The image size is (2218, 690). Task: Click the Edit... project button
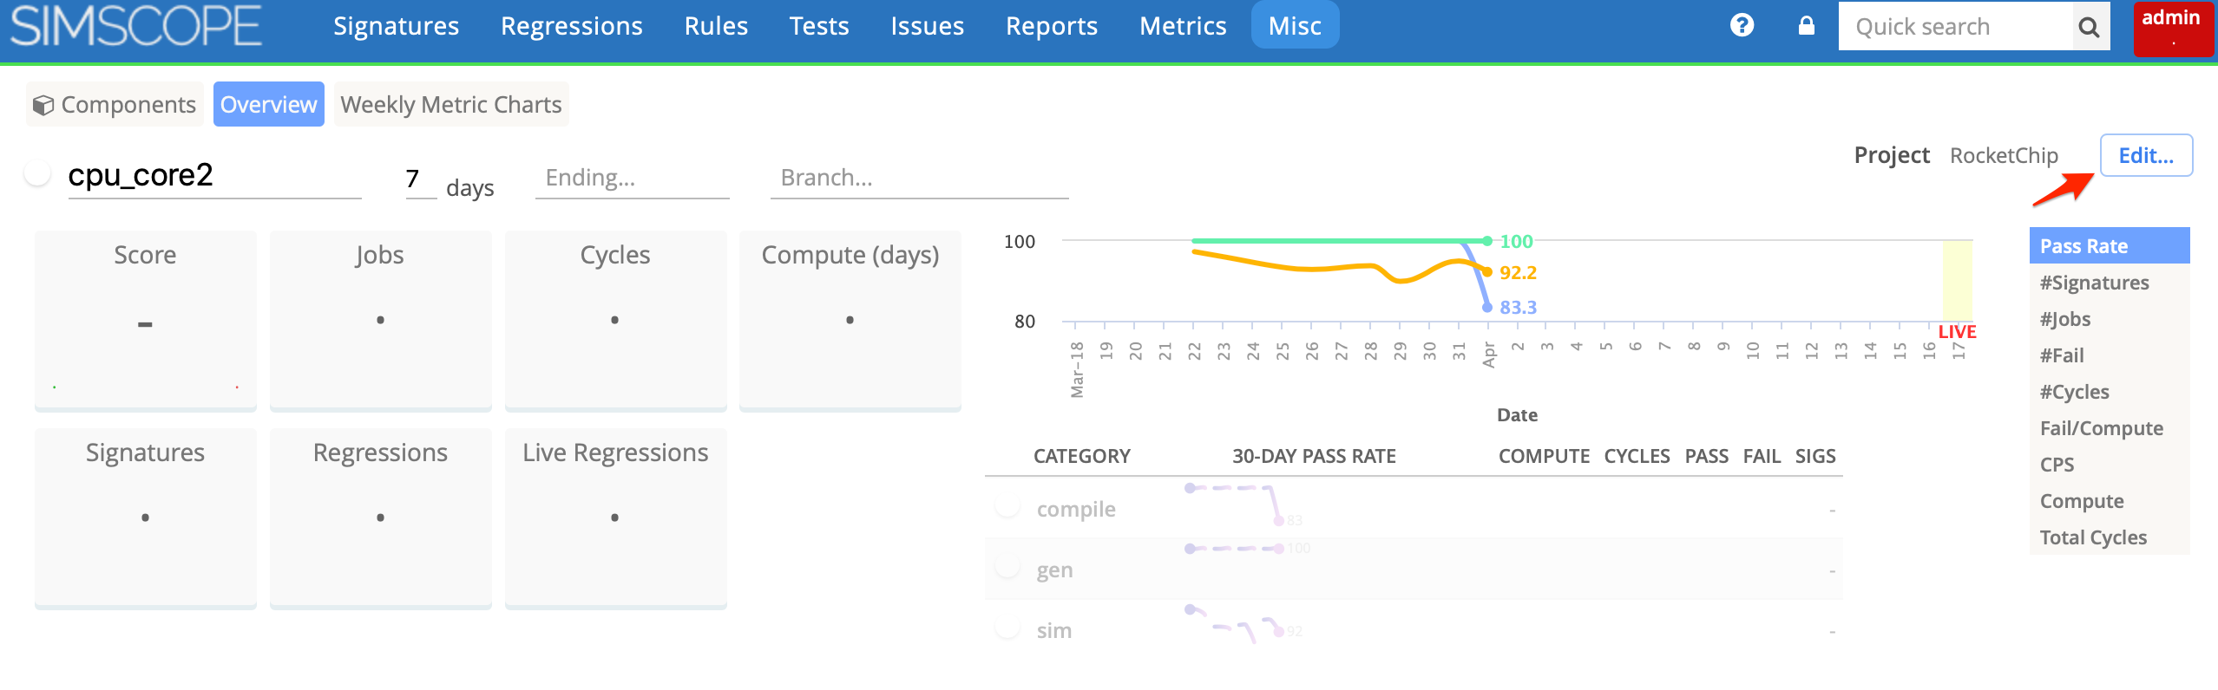tap(2146, 155)
